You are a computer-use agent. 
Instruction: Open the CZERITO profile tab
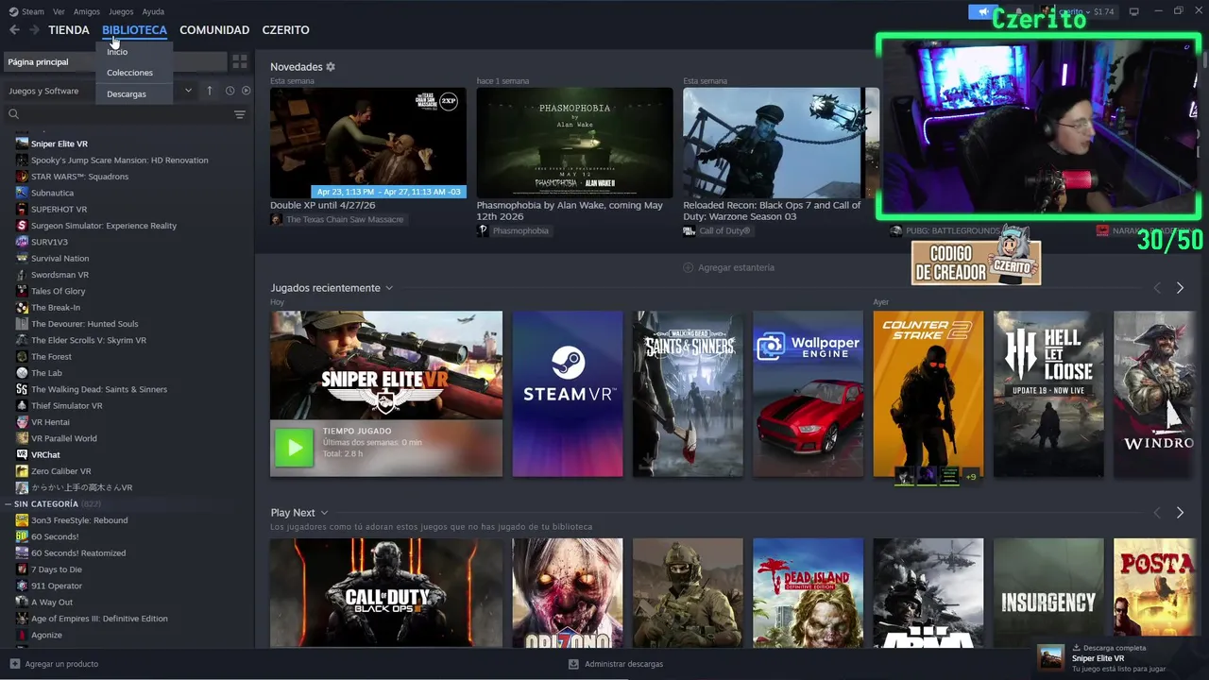285,30
